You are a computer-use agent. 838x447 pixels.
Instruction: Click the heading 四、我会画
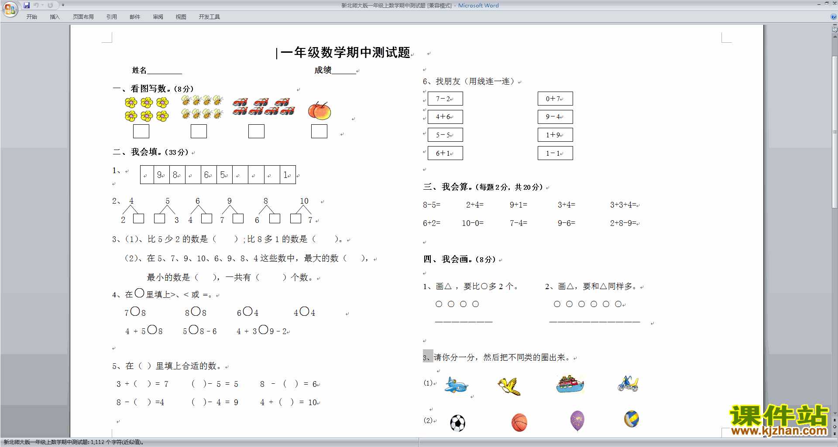pos(460,259)
